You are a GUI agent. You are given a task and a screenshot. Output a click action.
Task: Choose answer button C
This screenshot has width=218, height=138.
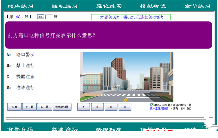point(111,107)
